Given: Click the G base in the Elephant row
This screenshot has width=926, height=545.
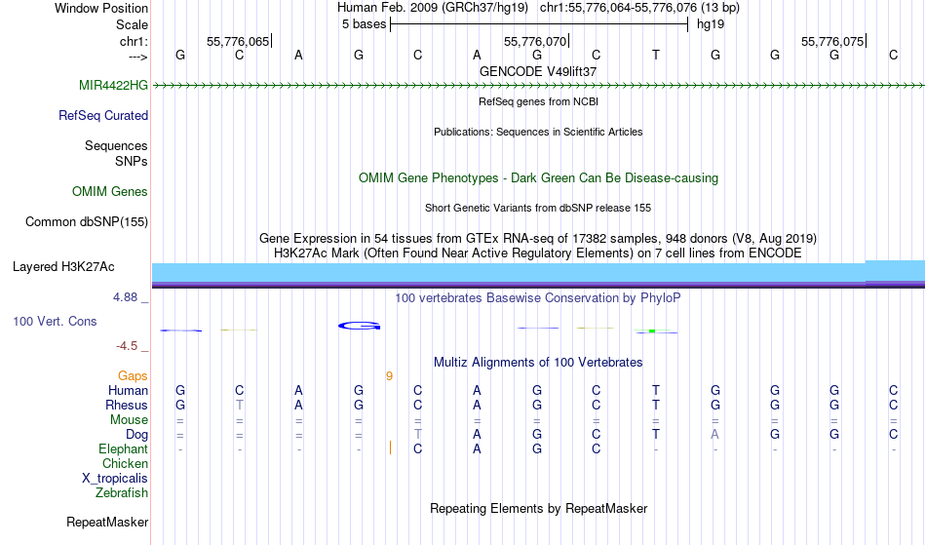Looking at the screenshot, I should [x=537, y=448].
